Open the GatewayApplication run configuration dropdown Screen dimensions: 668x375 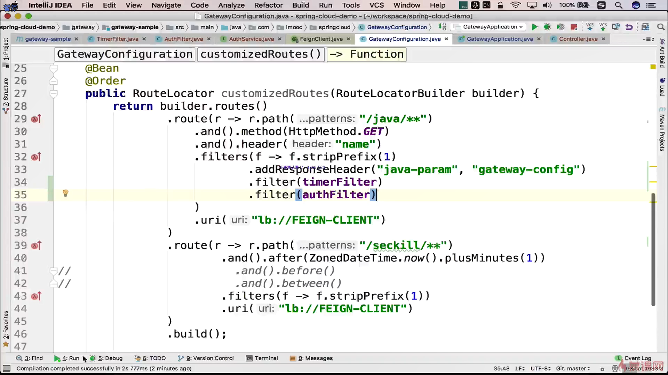(x=521, y=27)
